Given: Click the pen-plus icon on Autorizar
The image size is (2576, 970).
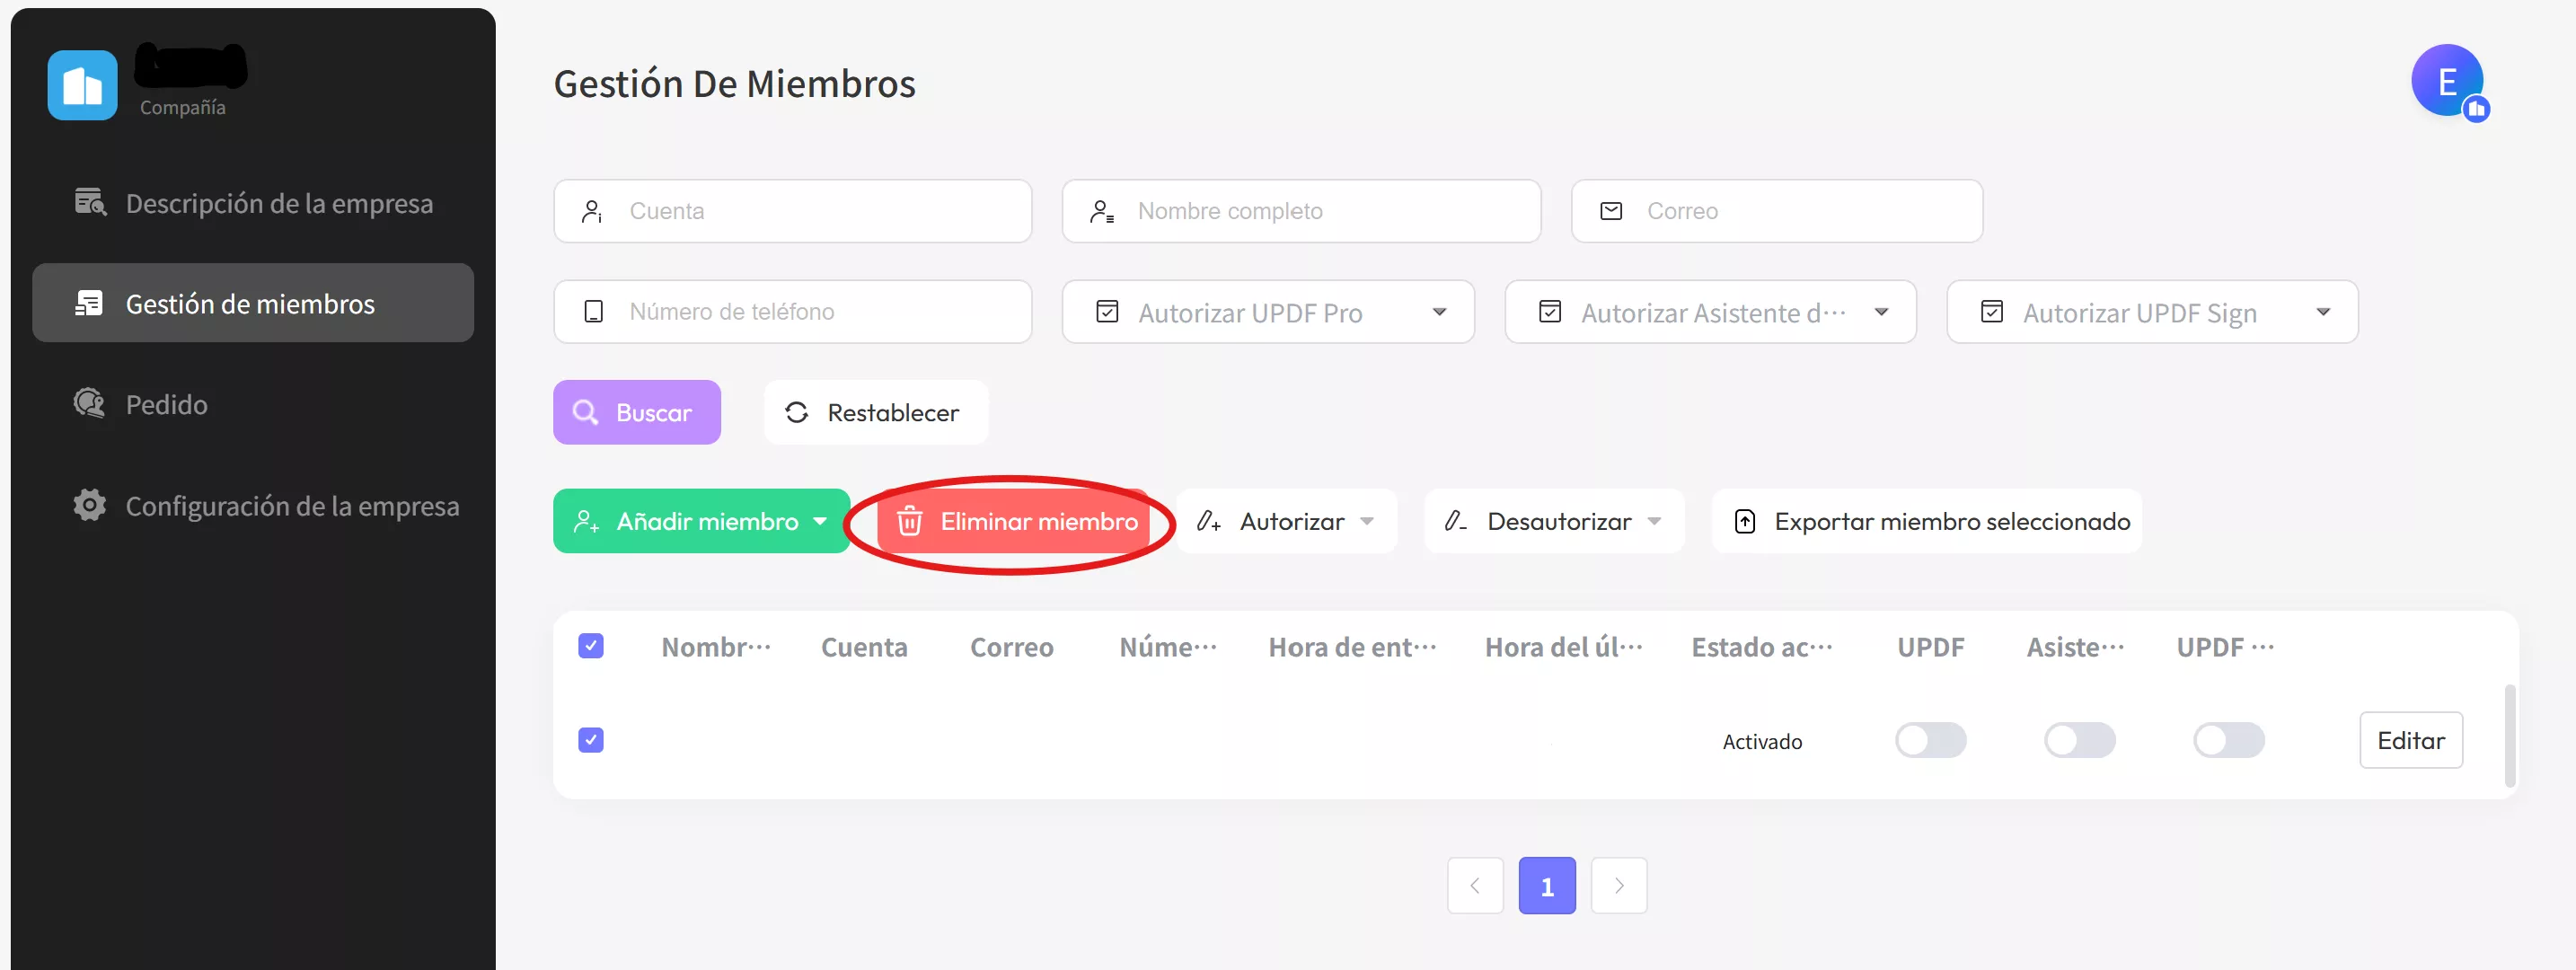Looking at the screenshot, I should coord(1208,521).
